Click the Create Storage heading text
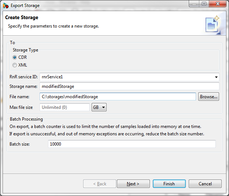 [22, 17]
